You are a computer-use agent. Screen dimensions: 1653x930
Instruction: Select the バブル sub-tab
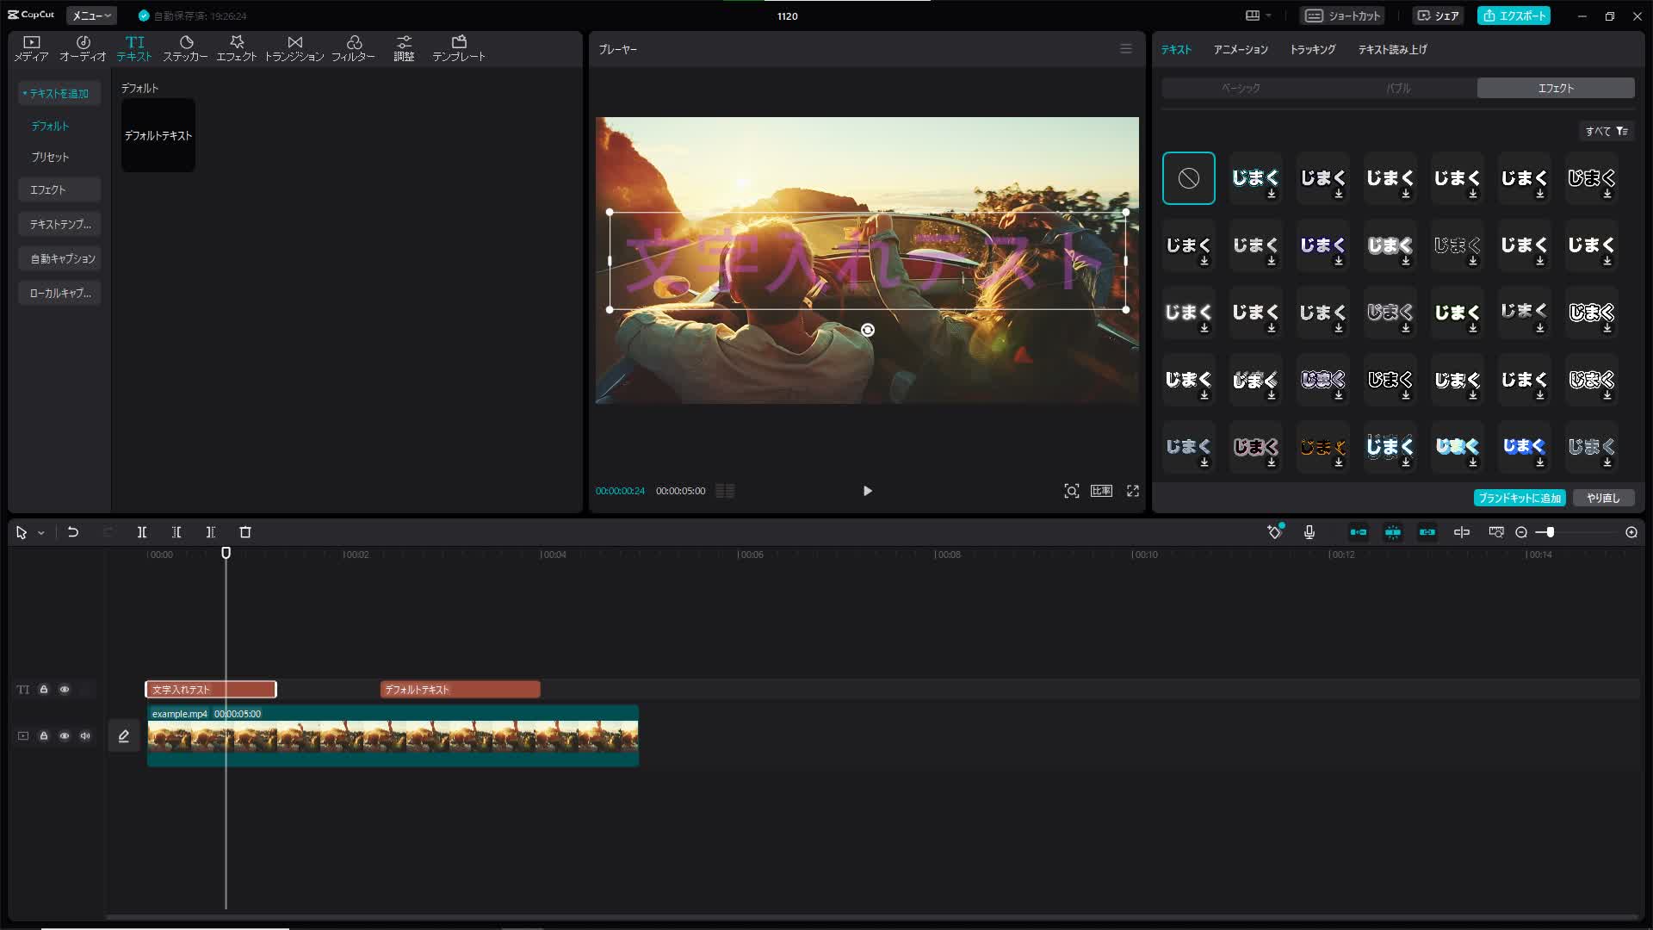(x=1398, y=88)
